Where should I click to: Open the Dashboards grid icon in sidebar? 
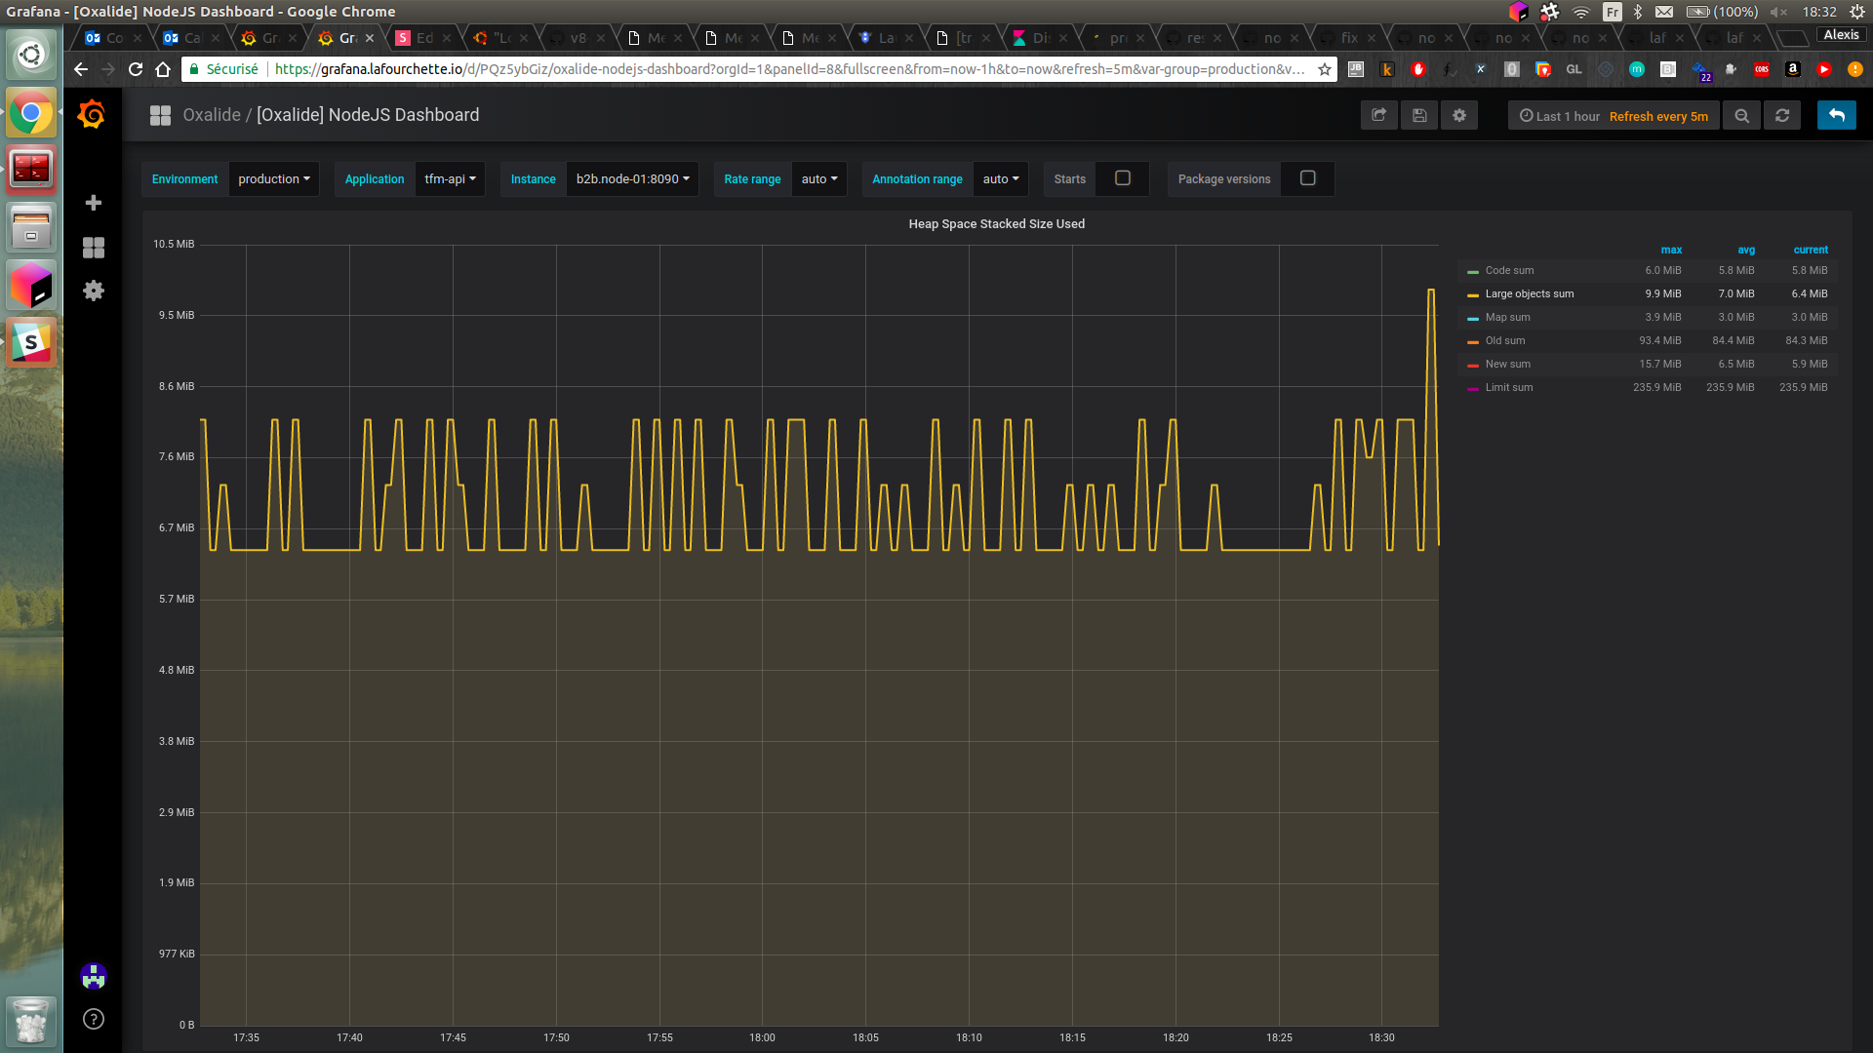tap(94, 248)
